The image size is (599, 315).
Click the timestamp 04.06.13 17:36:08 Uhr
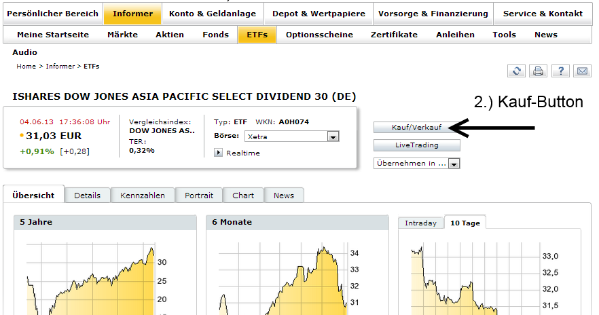(x=65, y=122)
